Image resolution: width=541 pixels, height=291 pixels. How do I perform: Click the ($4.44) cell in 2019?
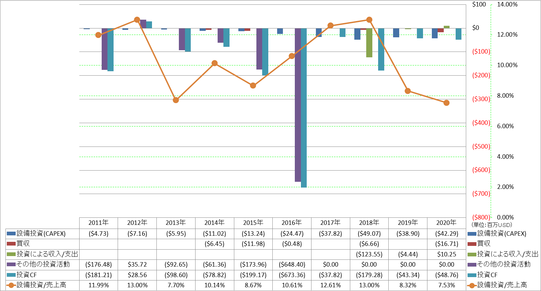pos(408,254)
